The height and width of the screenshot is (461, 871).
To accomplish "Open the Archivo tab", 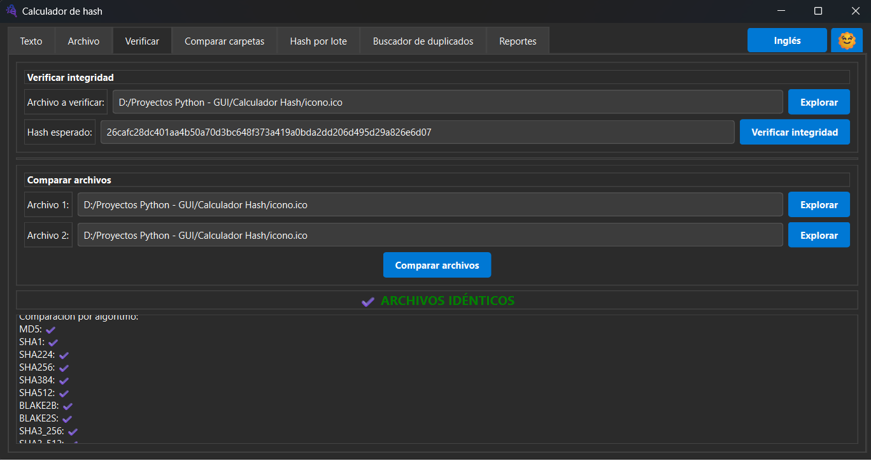I will click(83, 41).
